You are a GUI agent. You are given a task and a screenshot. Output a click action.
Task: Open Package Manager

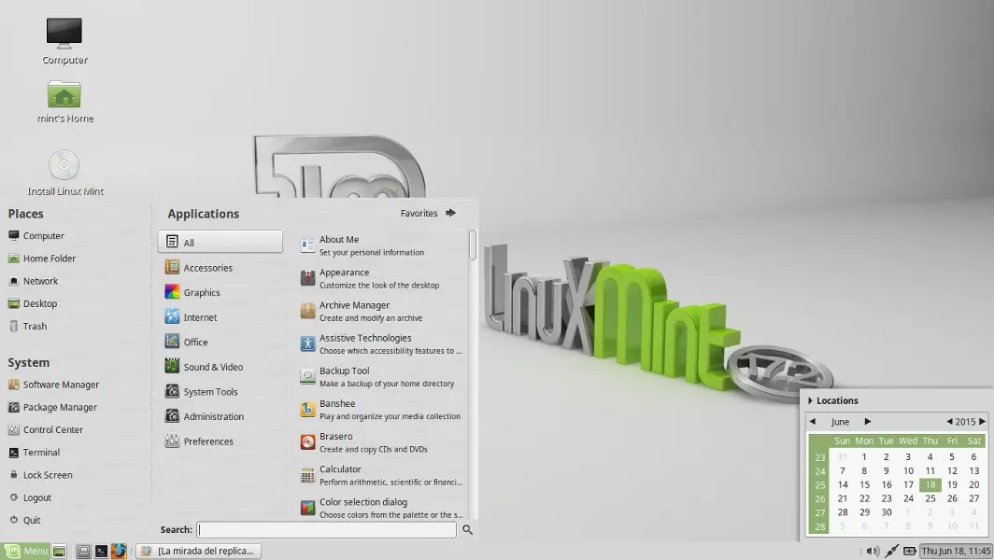click(x=52, y=407)
